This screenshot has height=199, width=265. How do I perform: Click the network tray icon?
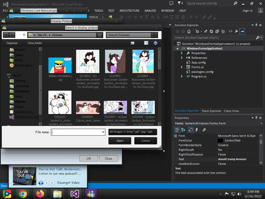(233, 194)
